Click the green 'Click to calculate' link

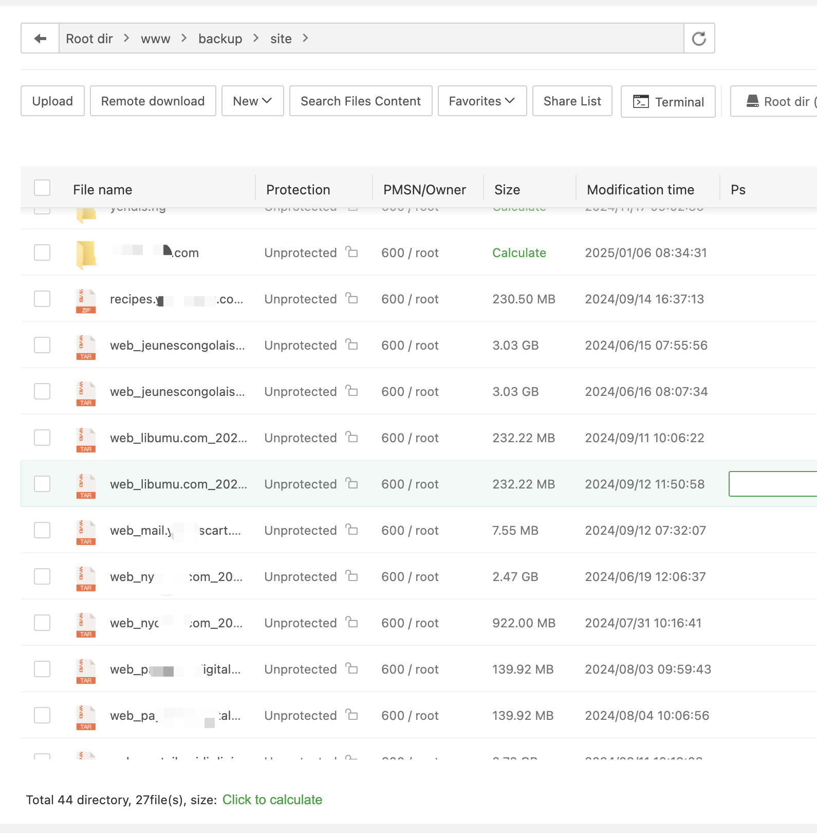tap(272, 800)
